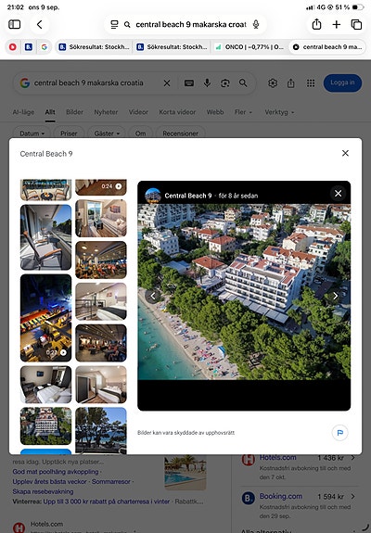371x533 pixels.
Task: Open the pine trees seaside thumbnail
Action: tap(101, 430)
